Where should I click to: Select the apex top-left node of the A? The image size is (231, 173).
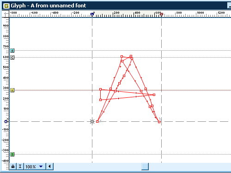[122, 57]
